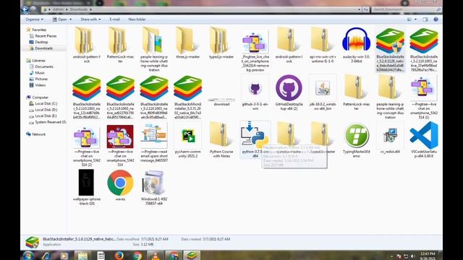Select the vc_redist.x64 file
463x260 pixels.
390,138
